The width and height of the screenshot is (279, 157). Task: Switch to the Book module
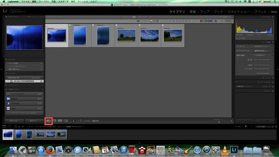coord(218,12)
